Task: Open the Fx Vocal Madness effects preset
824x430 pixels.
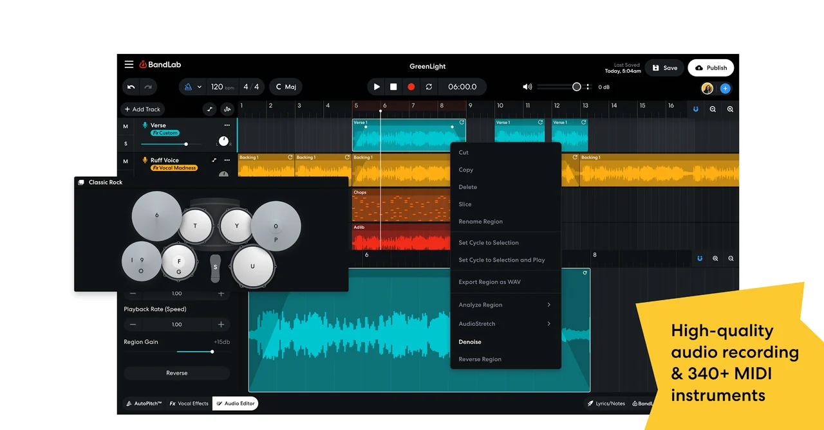Action: (x=174, y=168)
